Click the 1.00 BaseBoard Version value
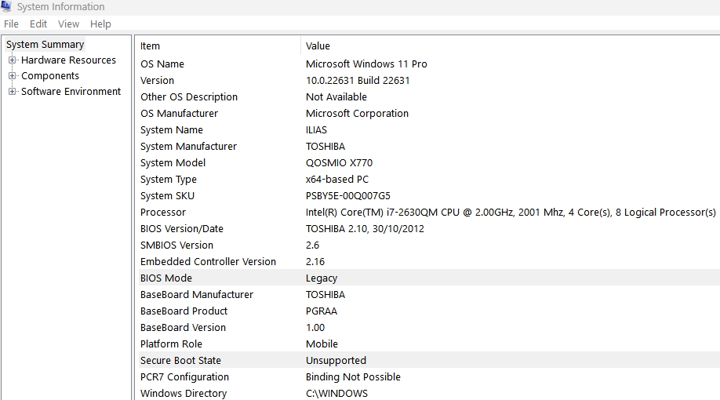 point(315,328)
